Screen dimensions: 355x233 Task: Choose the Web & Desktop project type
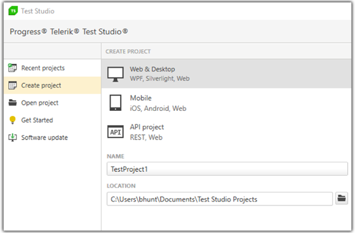tap(227, 74)
